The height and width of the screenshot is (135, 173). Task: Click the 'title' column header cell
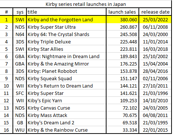point(66,12)
